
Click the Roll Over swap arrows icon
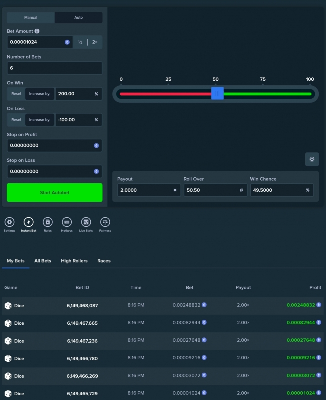(x=241, y=190)
